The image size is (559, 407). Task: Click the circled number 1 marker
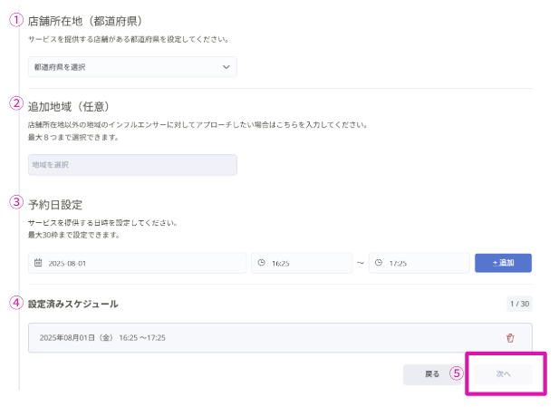click(x=16, y=20)
